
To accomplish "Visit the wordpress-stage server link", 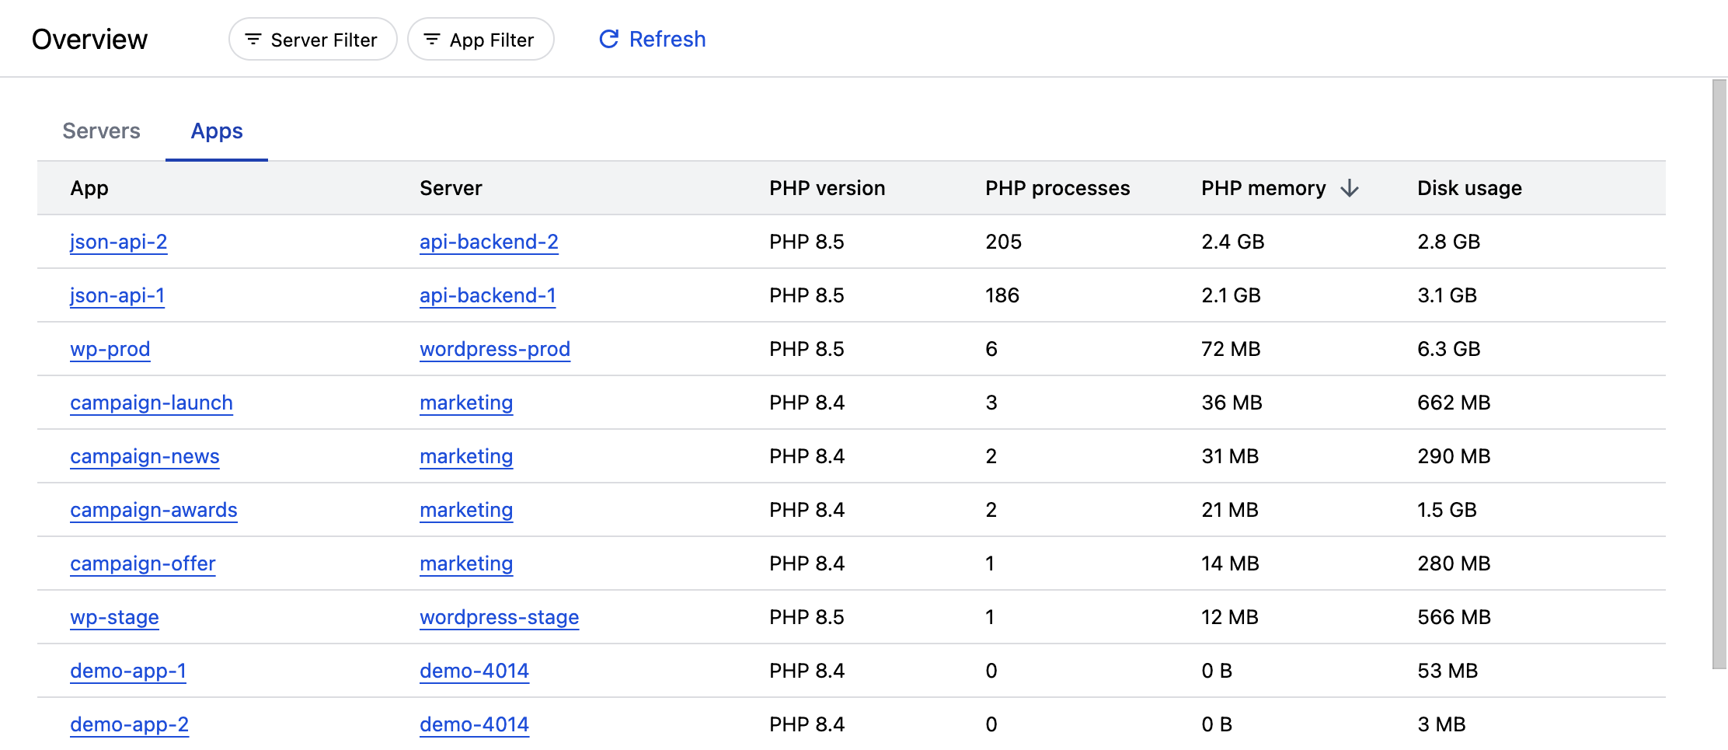I will coord(499,617).
